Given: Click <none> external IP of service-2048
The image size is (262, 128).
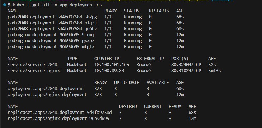Looking at the screenshot, I should pos(144,65).
